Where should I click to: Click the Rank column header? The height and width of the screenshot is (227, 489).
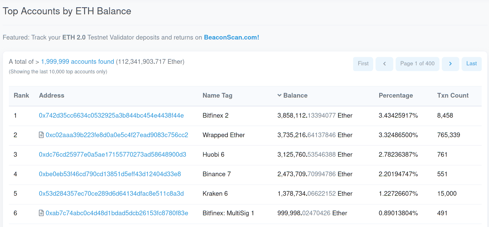(x=21, y=95)
